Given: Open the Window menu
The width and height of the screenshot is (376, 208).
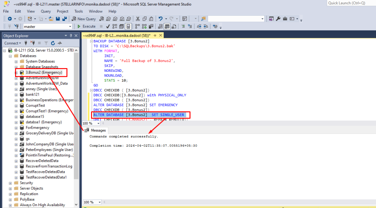Looking at the screenshot, I should point(95,11).
